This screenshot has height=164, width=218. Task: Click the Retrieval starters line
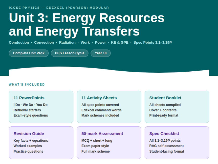coord(27,110)
